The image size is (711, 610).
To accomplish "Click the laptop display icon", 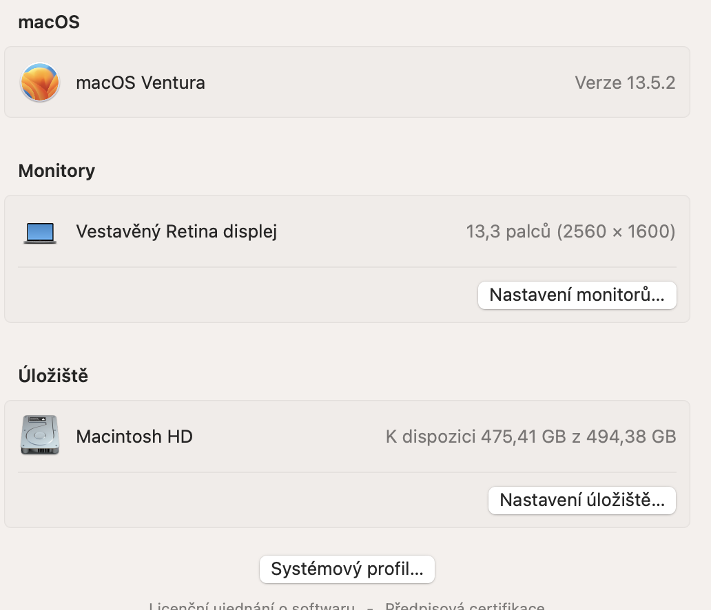I will pyautogui.click(x=40, y=232).
